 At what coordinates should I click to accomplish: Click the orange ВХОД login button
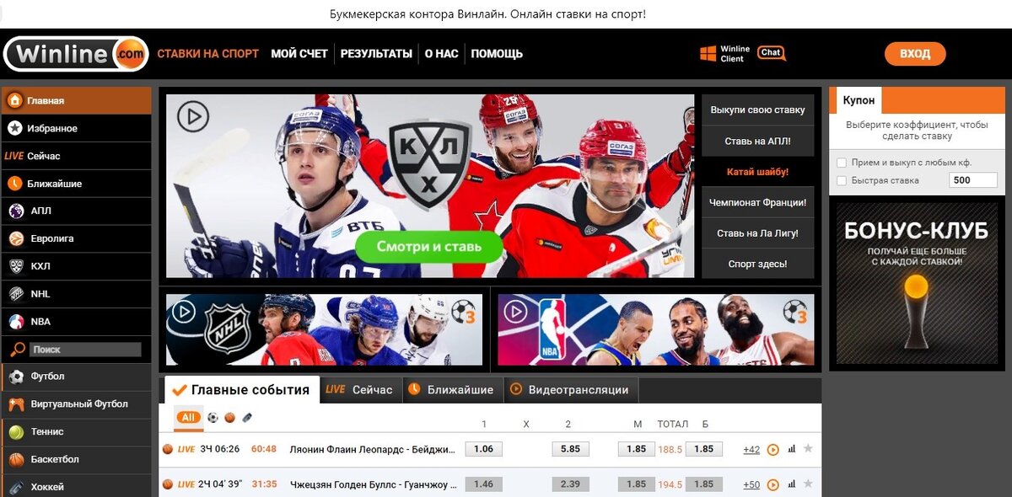915,54
